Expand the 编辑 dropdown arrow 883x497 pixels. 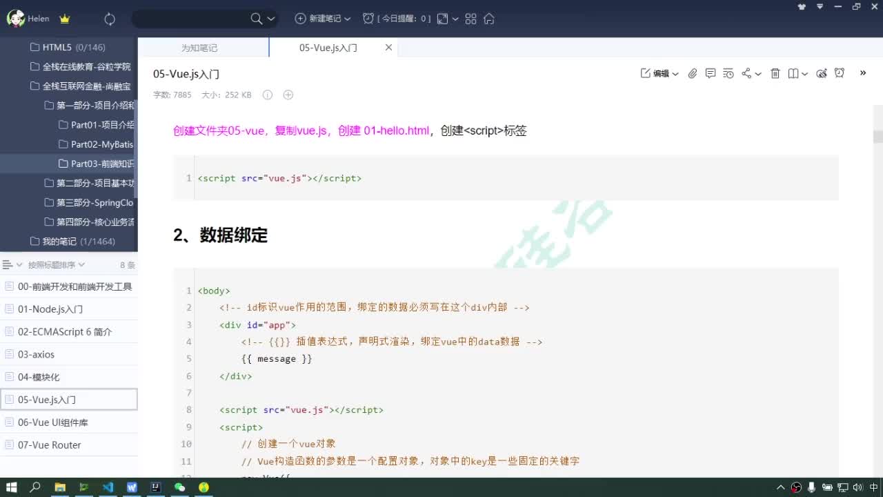point(675,74)
